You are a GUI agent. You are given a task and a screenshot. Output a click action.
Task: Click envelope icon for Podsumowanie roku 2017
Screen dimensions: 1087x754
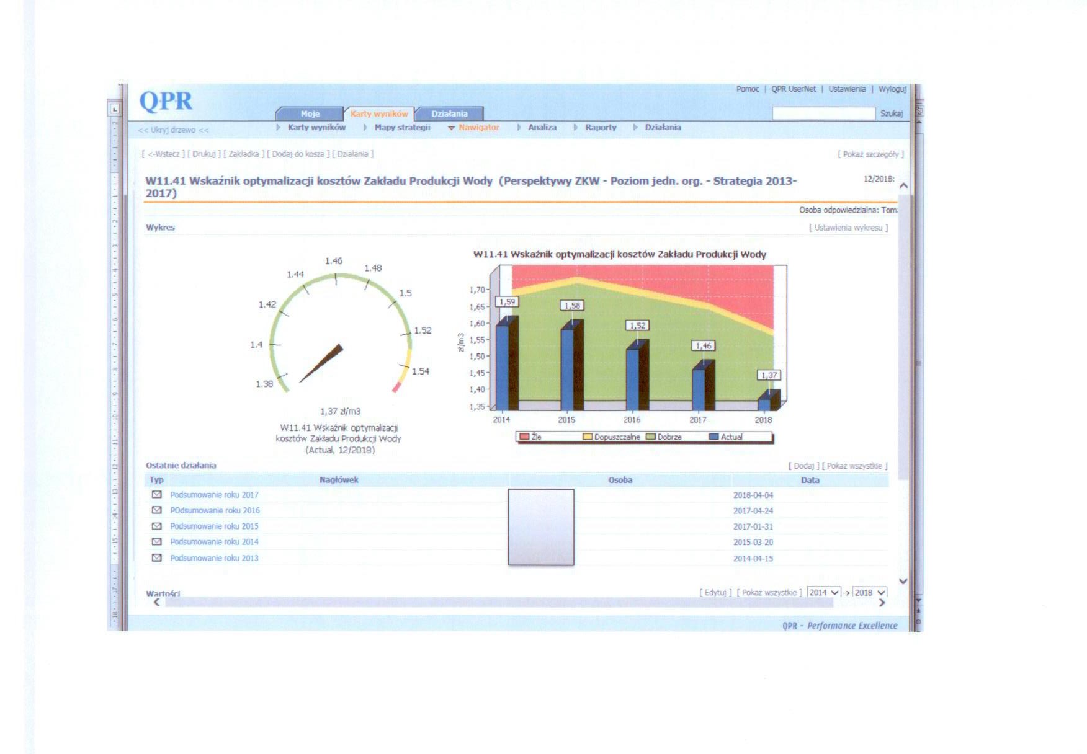[x=157, y=495]
